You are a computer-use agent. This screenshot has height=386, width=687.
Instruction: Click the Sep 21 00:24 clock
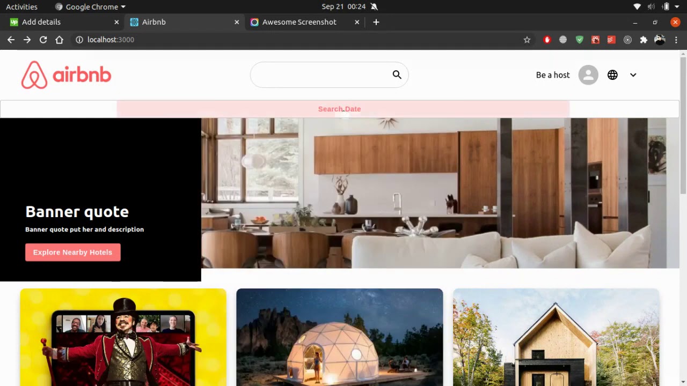[343, 6]
